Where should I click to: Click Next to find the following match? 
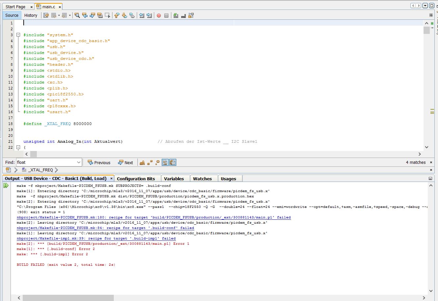pos(126,162)
